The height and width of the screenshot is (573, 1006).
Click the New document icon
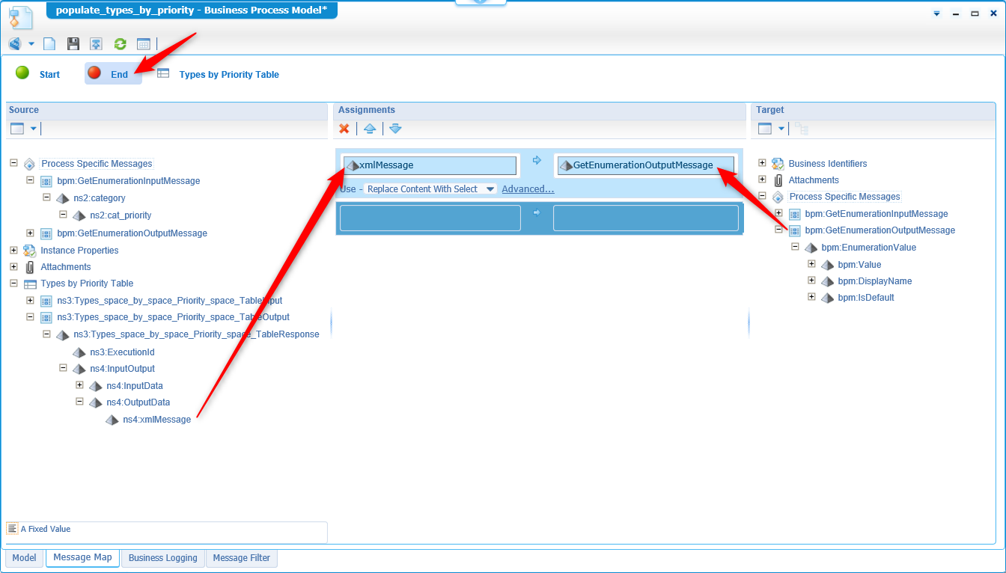coord(49,44)
